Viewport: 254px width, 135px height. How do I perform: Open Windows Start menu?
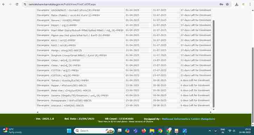pyautogui.click(x=69, y=131)
